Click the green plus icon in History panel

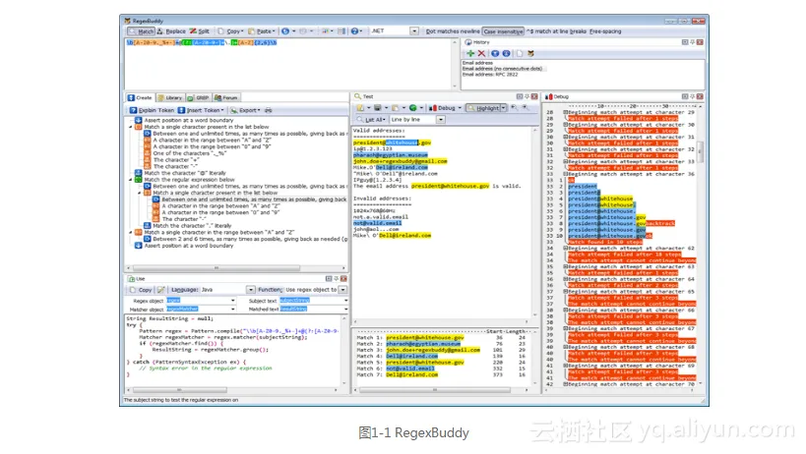[x=469, y=53]
